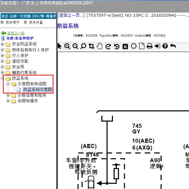Viewport: 189px width, 189px height.
Task: Expand the 辅助约束系统 tree node
Action: click(2, 72)
